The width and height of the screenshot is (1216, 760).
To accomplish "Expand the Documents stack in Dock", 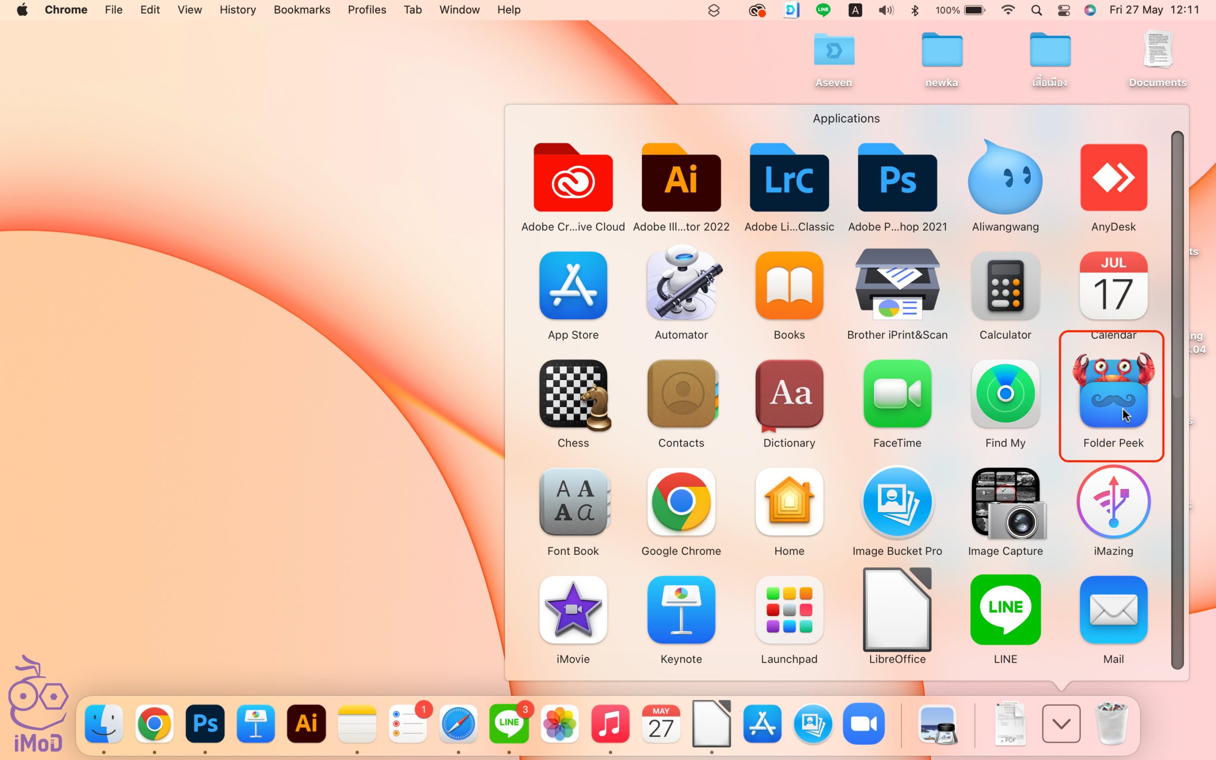I will point(1010,724).
